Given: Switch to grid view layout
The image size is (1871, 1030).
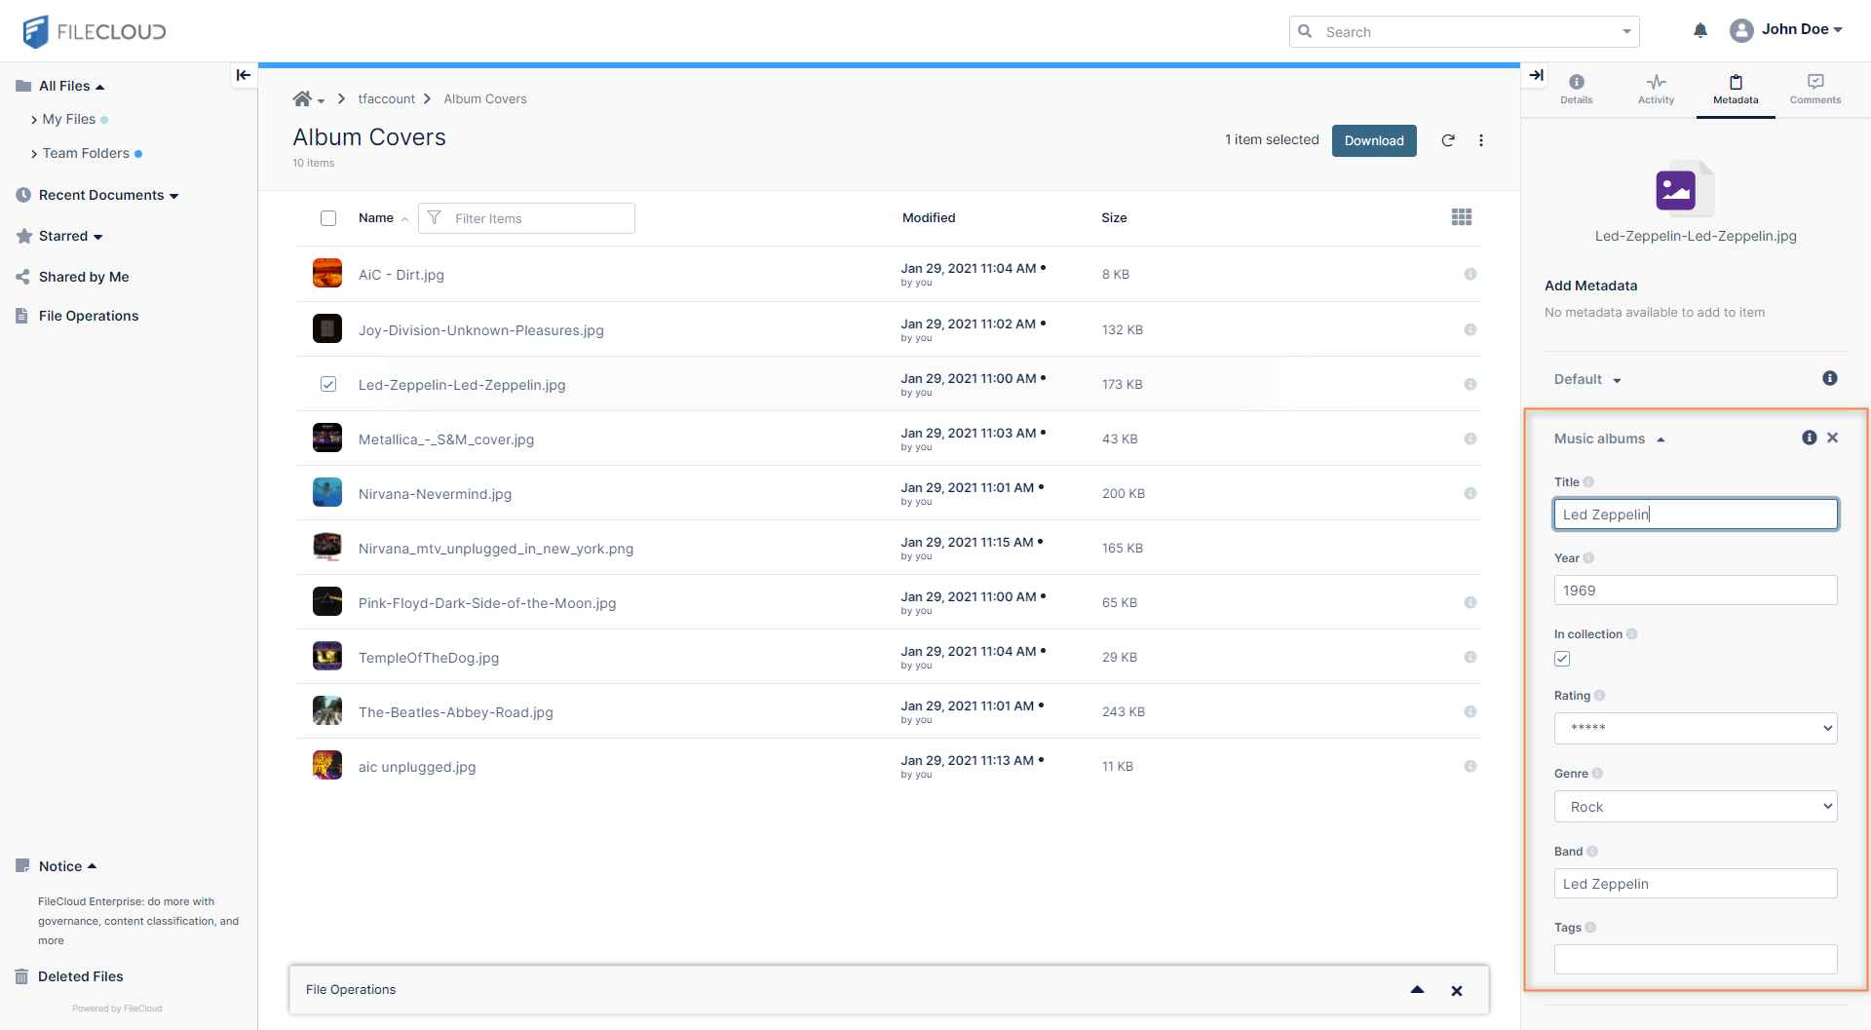Looking at the screenshot, I should coord(1462,217).
